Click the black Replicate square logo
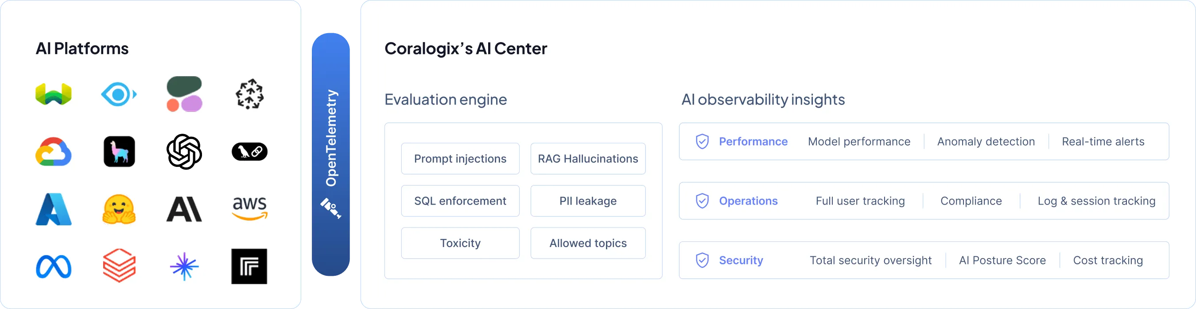This screenshot has width=1196, height=309. tap(249, 267)
